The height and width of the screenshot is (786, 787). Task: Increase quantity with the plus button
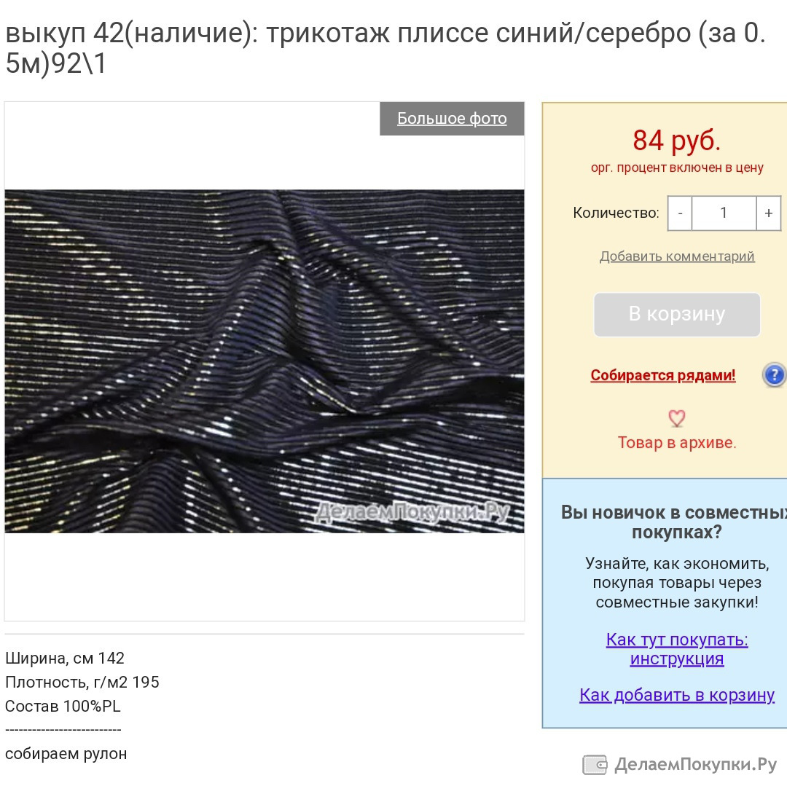[x=769, y=213]
